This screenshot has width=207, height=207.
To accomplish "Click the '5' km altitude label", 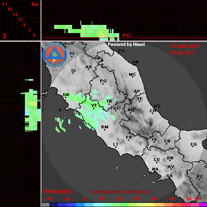I will click(34, 35).
